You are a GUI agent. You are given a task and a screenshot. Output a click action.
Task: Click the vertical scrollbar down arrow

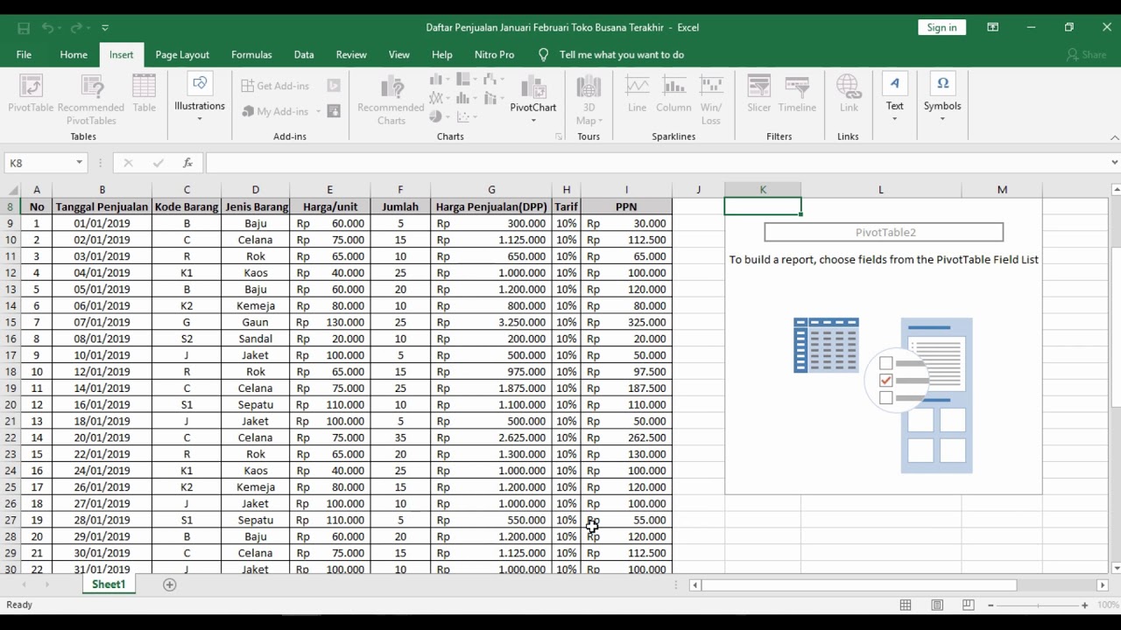(x=1115, y=568)
